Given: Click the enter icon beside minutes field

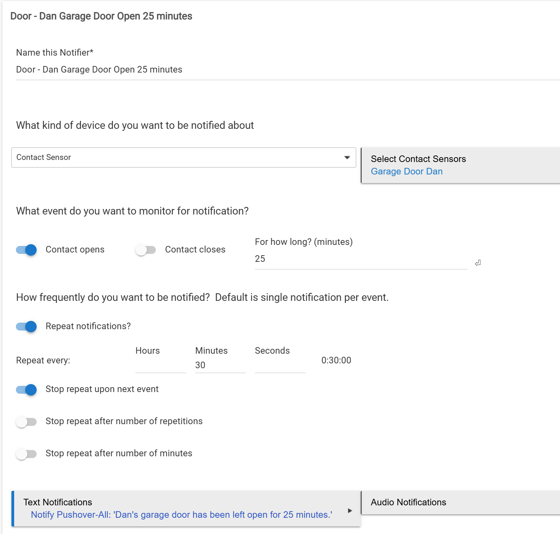Looking at the screenshot, I should pos(478,263).
